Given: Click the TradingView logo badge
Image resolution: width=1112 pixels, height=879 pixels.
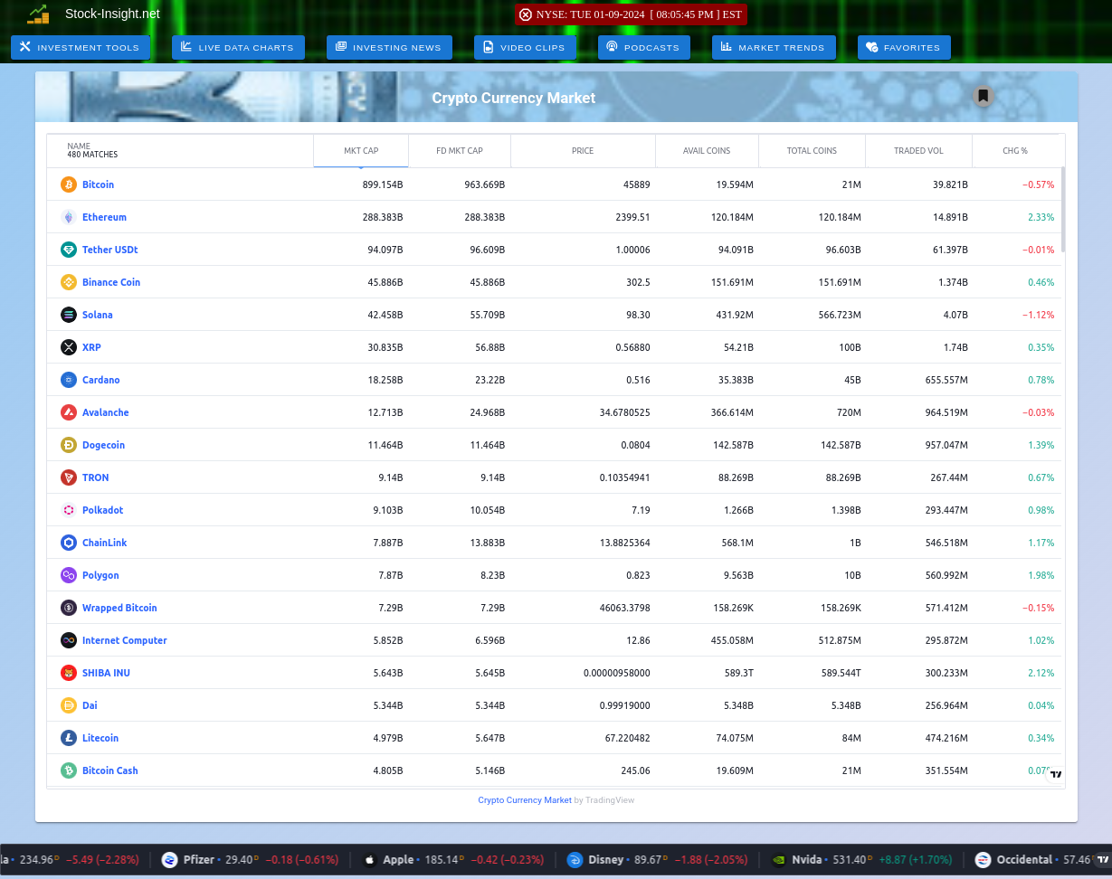Looking at the screenshot, I should pyautogui.click(x=1056, y=774).
